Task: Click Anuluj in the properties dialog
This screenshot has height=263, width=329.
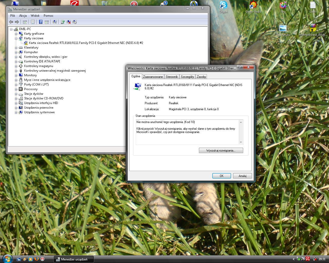Action: point(242,176)
